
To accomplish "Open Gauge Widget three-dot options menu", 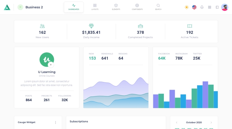I will point(55,122).
